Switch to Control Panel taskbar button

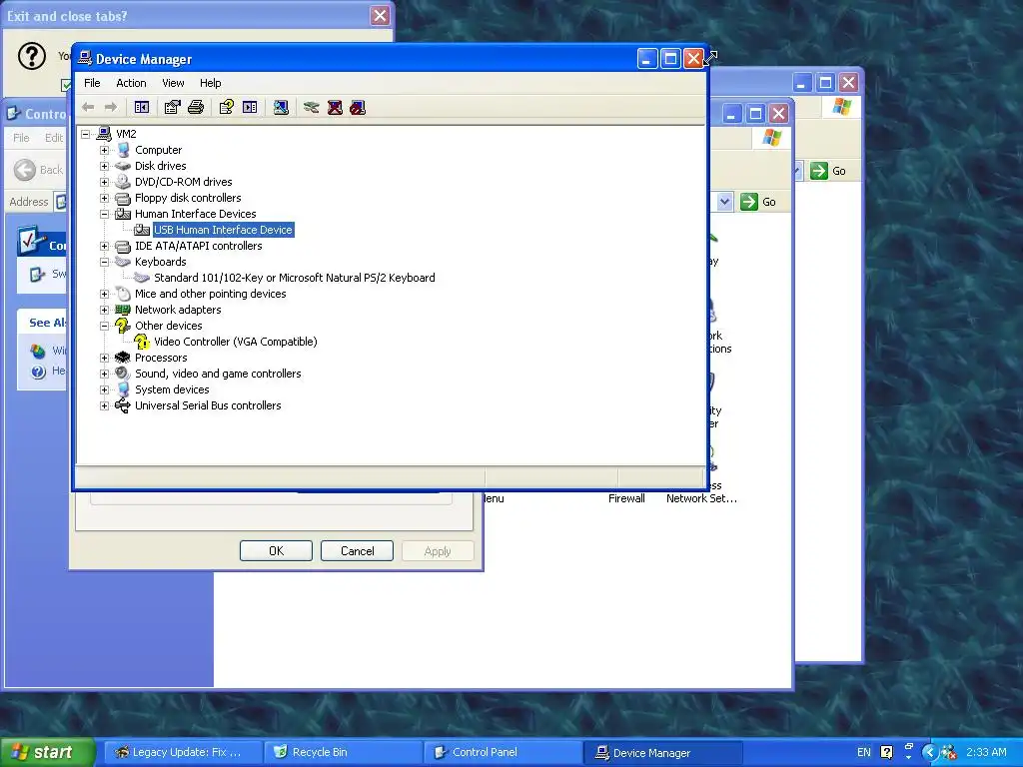[503, 752]
